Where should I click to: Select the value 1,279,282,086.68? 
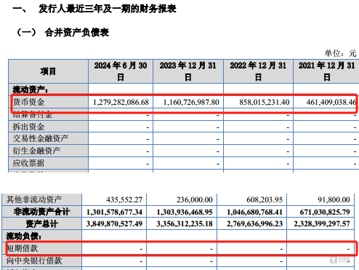(x=121, y=102)
